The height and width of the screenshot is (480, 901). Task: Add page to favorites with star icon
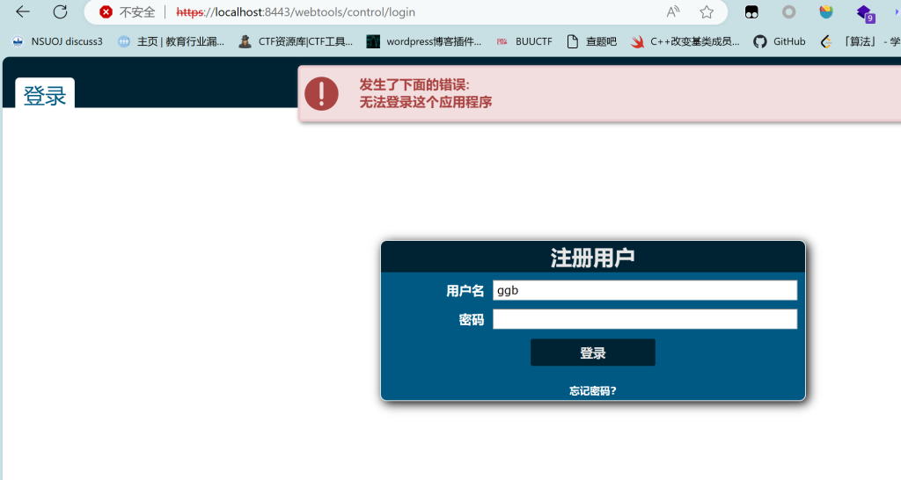coord(707,12)
